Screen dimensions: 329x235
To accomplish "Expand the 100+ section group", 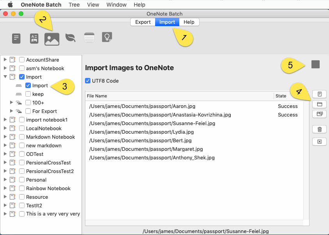I will (12, 102).
